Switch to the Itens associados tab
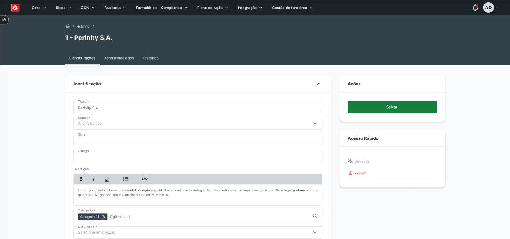 (119, 58)
